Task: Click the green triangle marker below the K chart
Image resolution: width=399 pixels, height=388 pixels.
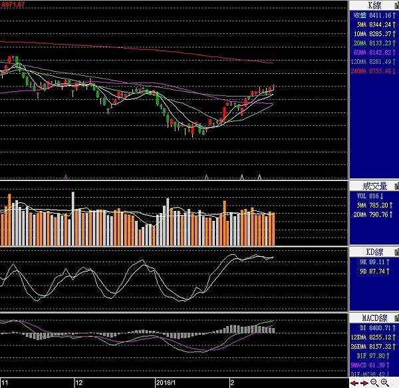Action: tap(206, 176)
